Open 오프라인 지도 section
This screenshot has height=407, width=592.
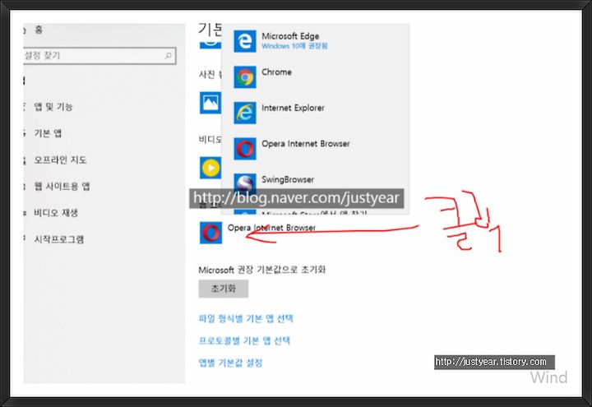[x=60, y=160]
